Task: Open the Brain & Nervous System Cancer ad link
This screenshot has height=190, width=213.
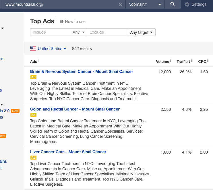Action: pos(82,71)
